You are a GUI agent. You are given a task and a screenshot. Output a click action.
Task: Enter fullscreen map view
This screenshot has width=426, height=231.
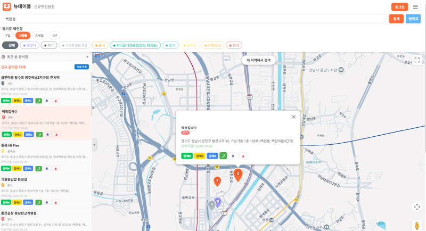point(417,60)
